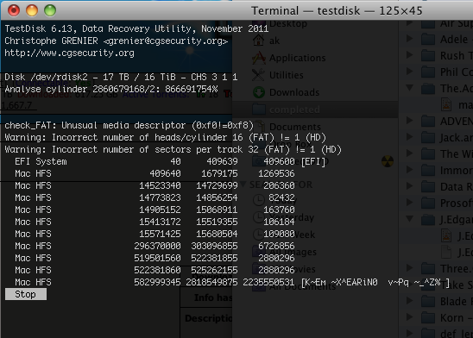
Task: Click the Disk /dev/rdisk2 info line
Action: (121, 77)
